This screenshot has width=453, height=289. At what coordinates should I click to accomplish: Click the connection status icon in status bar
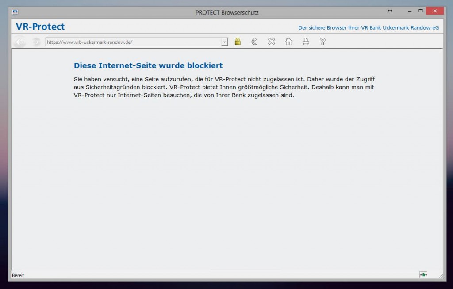[423, 274]
